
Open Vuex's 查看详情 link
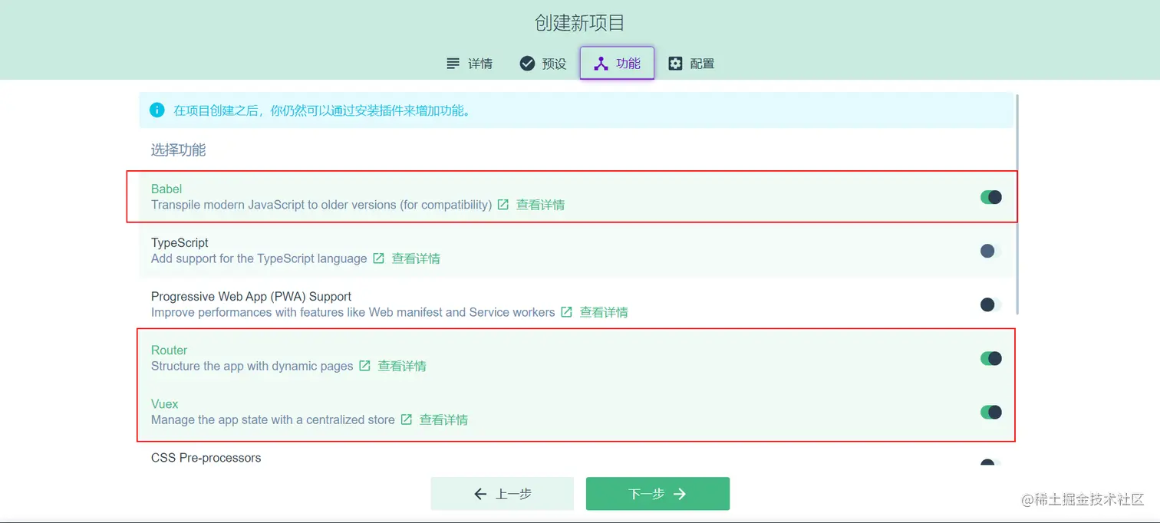coord(443,419)
